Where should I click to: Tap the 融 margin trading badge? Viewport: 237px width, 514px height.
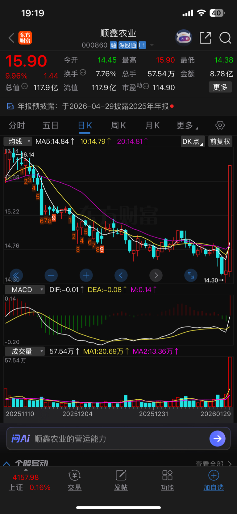click(x=113, y=45)
